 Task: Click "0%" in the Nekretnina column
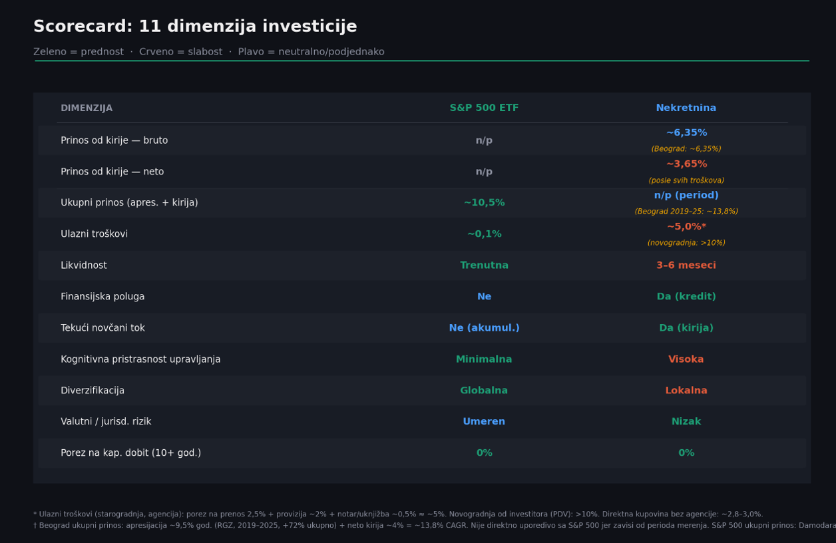pyautogui.click(x=686, y=453)
